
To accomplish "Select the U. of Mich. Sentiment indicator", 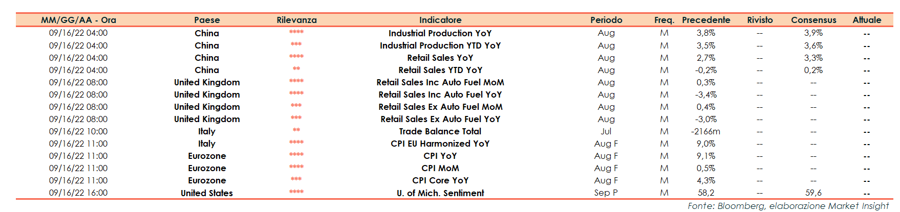I will click(440, 193).
